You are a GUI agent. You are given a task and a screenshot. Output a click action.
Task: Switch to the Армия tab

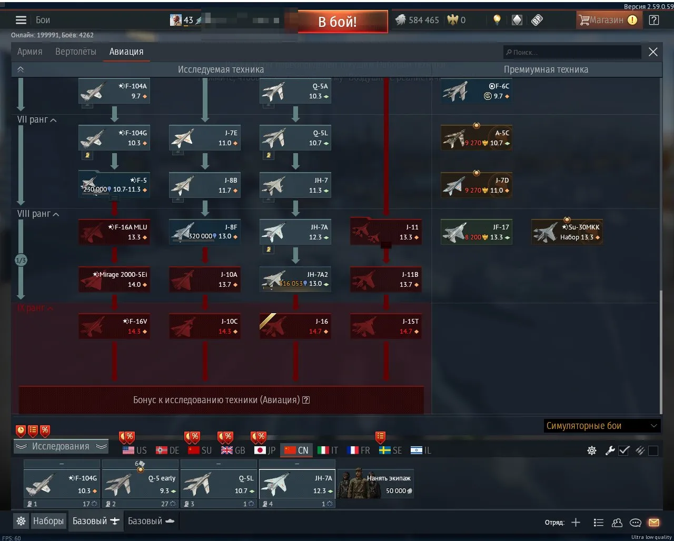[x=30, y=52]
